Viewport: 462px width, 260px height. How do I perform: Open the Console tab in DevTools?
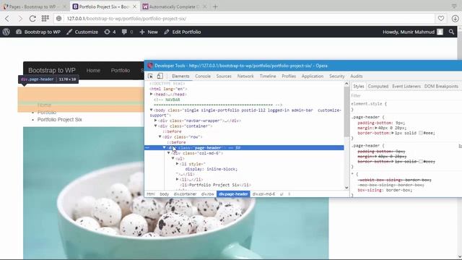(203, 76)
